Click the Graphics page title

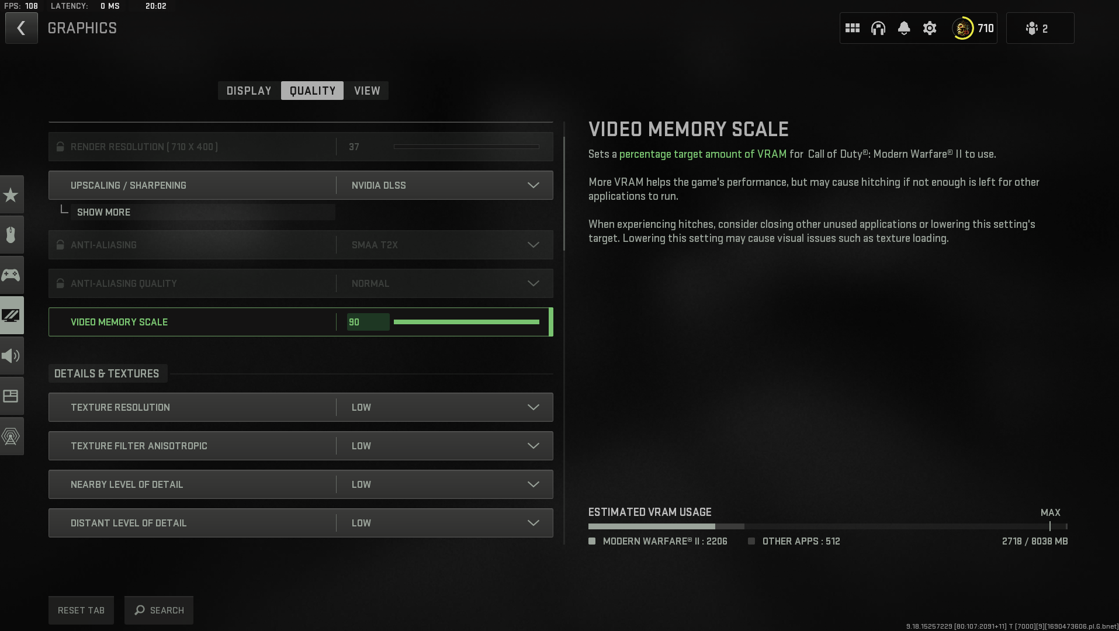82,28
